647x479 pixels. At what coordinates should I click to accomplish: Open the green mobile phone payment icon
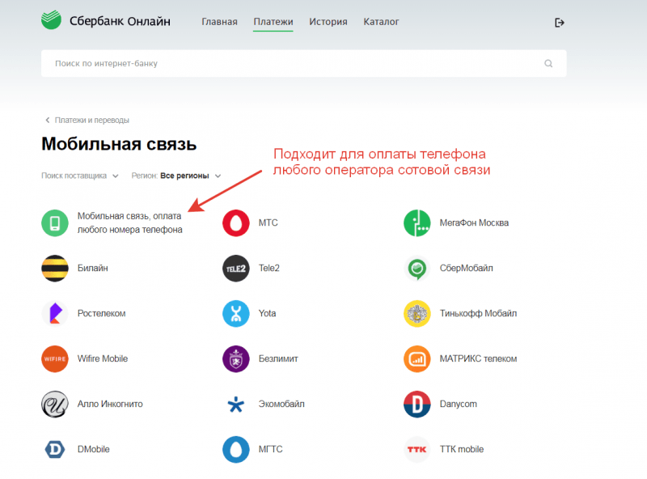click(55, 223)
